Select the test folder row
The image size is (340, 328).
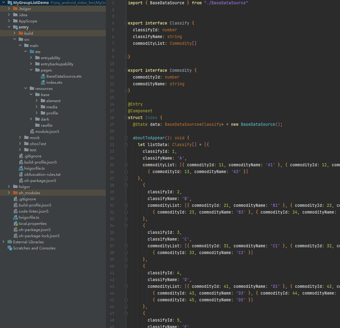(53, 150)
